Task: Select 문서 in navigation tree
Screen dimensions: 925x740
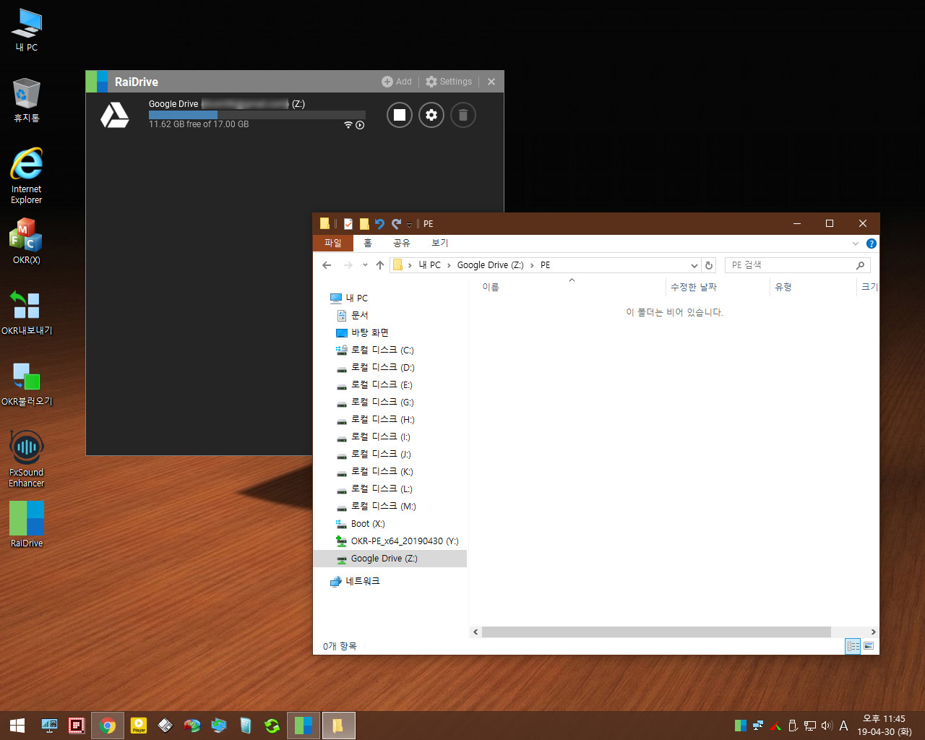Action: 353,316
